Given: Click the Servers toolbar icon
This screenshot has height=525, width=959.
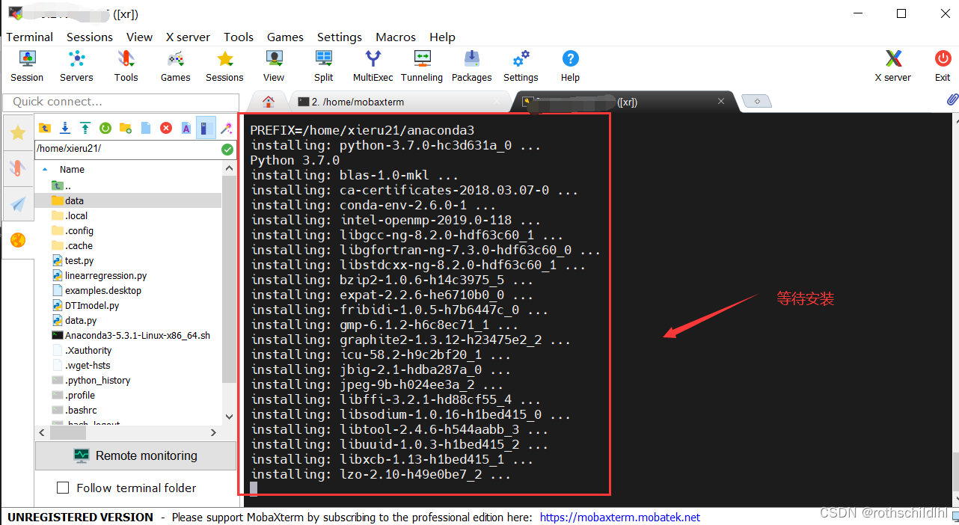Looking at the screenshot, I should [x=76, y=66].
